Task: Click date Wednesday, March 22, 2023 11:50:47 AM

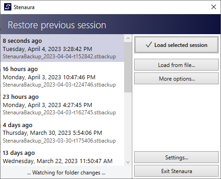Action: (x=58, y=161)
